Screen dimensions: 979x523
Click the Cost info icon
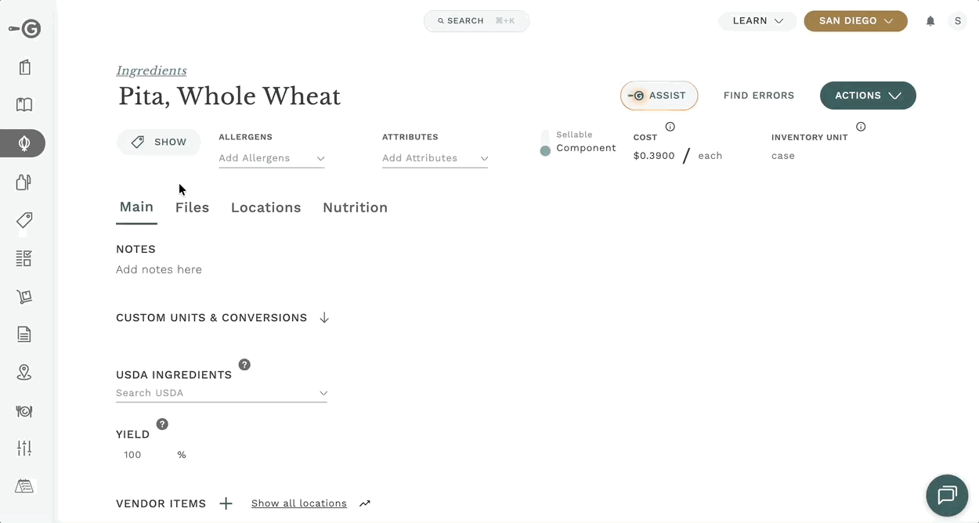pyautogui.click(x=670, y=127)
